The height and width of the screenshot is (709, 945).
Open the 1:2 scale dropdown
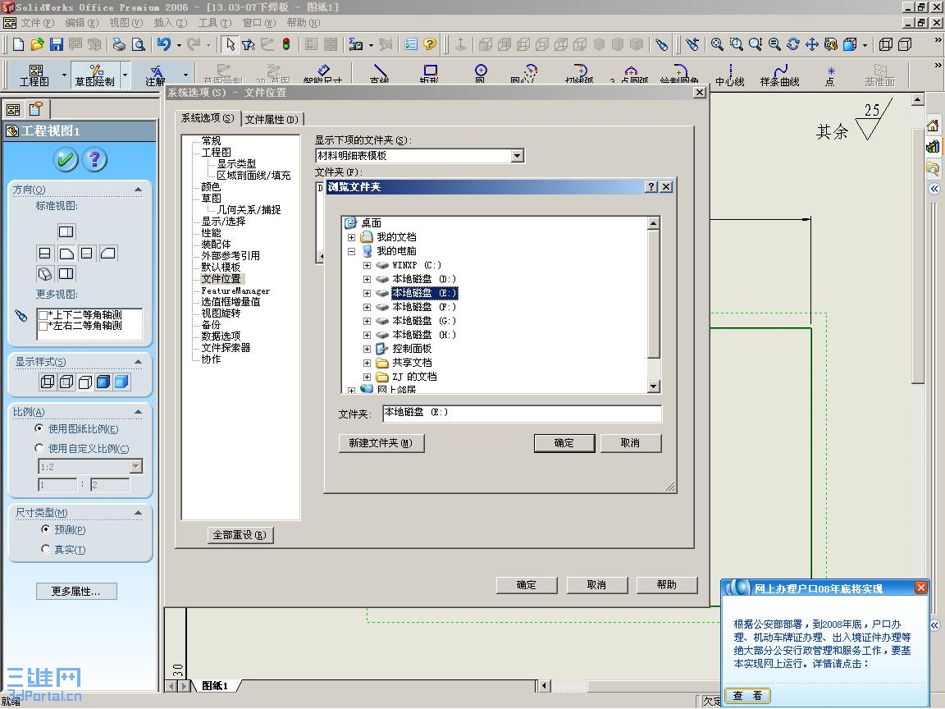click(137, 466)
